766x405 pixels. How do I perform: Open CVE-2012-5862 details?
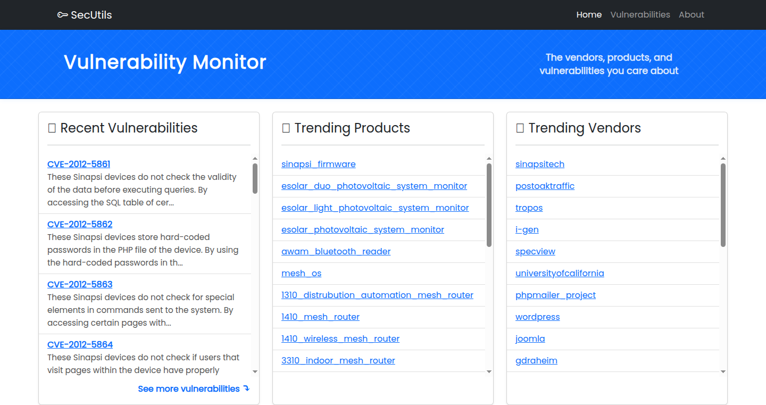click(x=80, y=224)
